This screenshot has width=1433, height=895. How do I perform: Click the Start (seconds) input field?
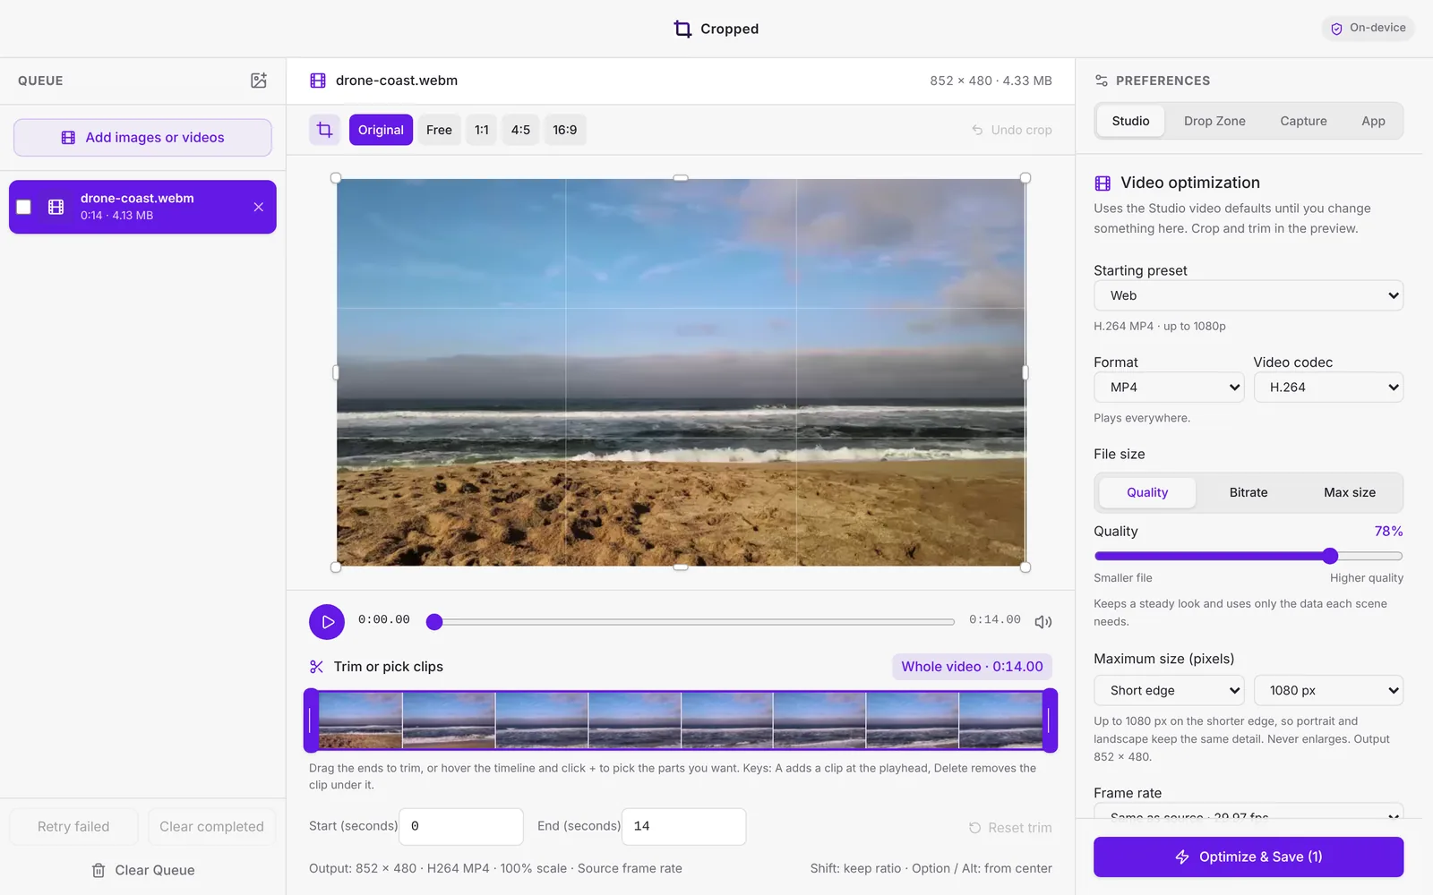click(461, 826)
